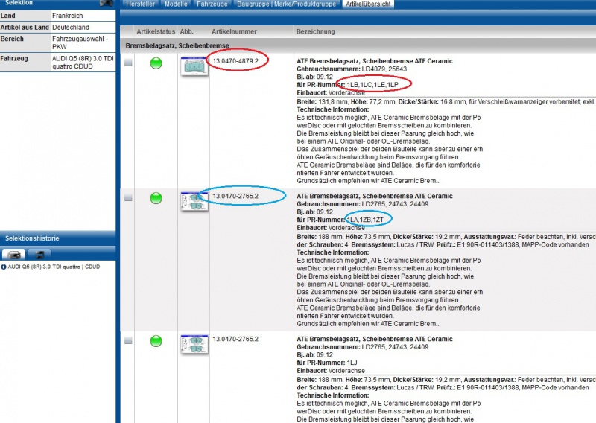This screenshot has width=596, height=423.
Task: Tick checkbox for the 1LA,1ZB,1ZT article
Action: coord(128,198)
